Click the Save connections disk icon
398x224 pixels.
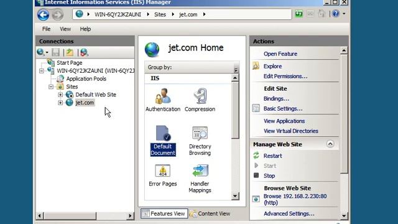pos(55,52)
